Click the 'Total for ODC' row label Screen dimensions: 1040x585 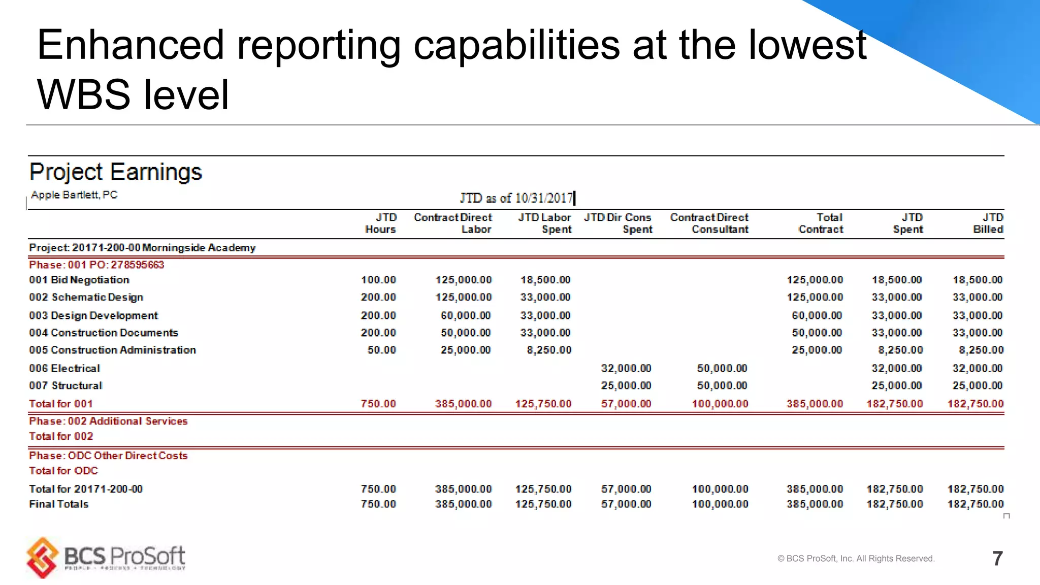pyautogui.click(x=63, y=471)
